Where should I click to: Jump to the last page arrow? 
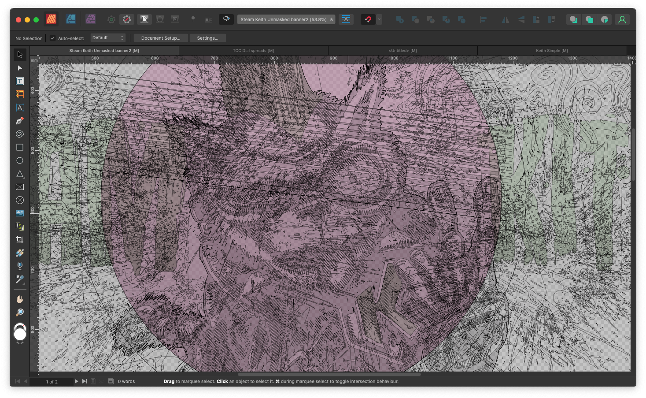coord(85,381)
